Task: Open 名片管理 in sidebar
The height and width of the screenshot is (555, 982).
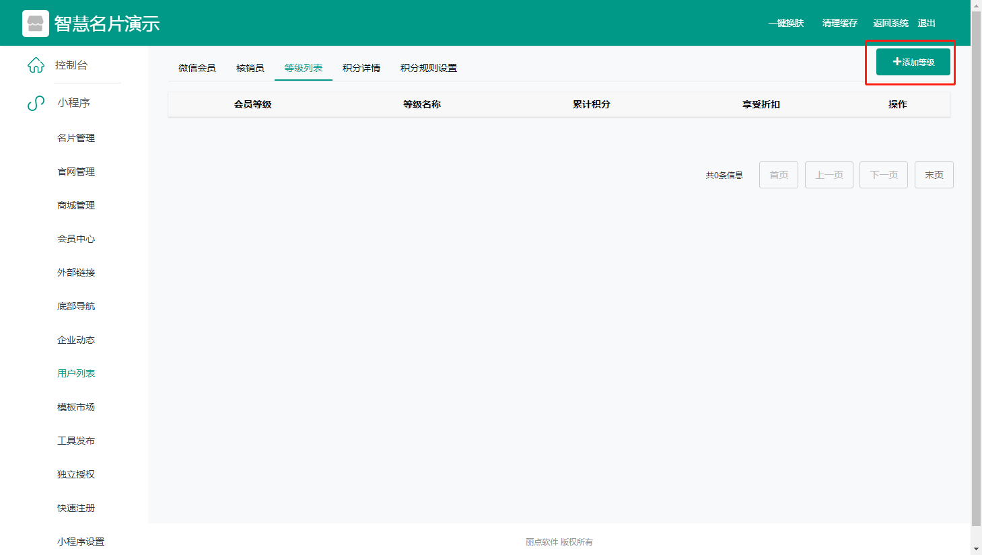Action: [x=76, y=138]
